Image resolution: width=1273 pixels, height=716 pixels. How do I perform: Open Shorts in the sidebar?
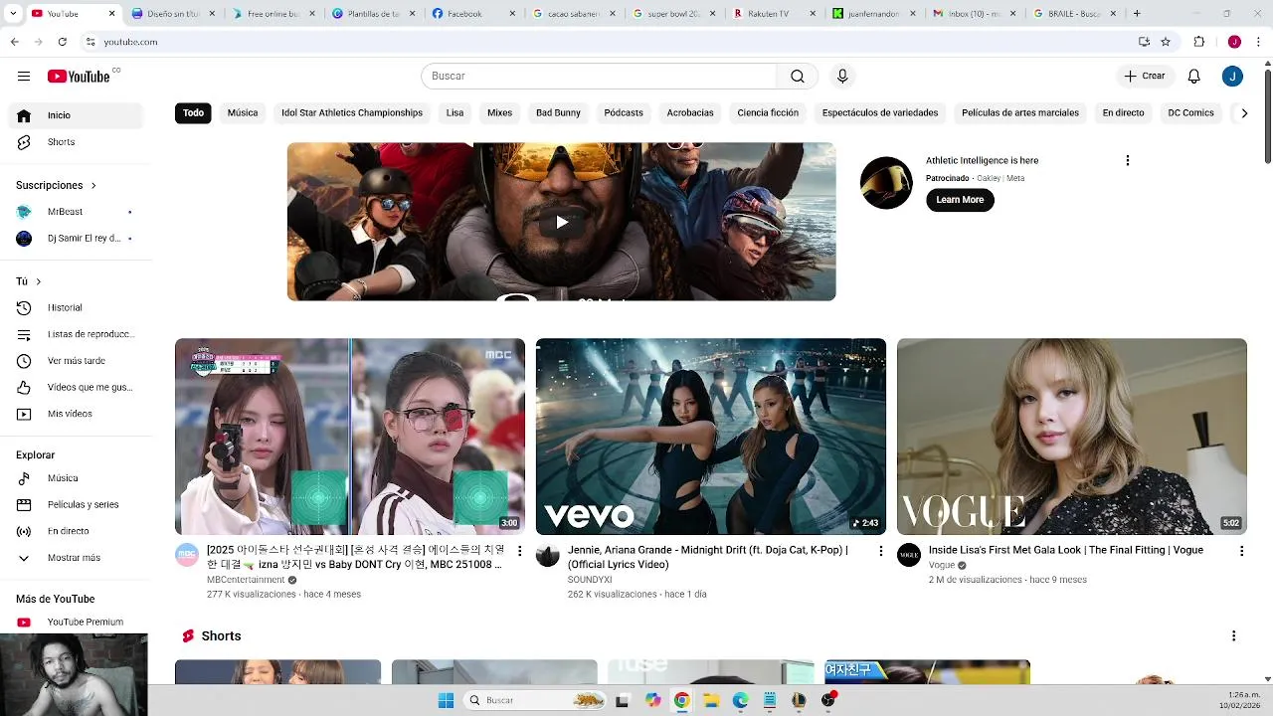[76, 142]
